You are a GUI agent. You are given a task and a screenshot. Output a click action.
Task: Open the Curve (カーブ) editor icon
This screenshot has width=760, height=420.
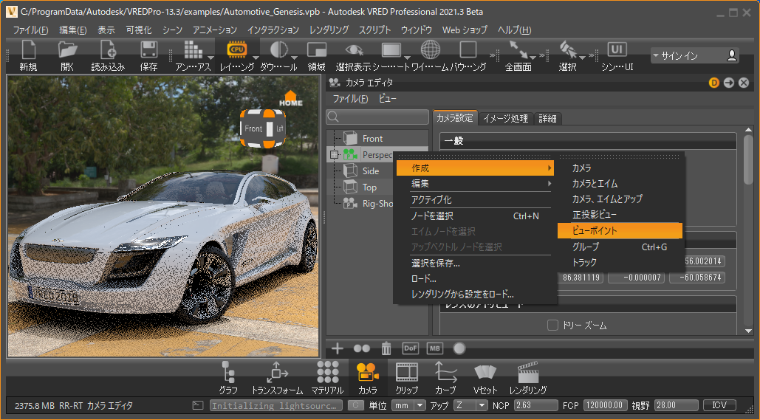tap(445, 372)
